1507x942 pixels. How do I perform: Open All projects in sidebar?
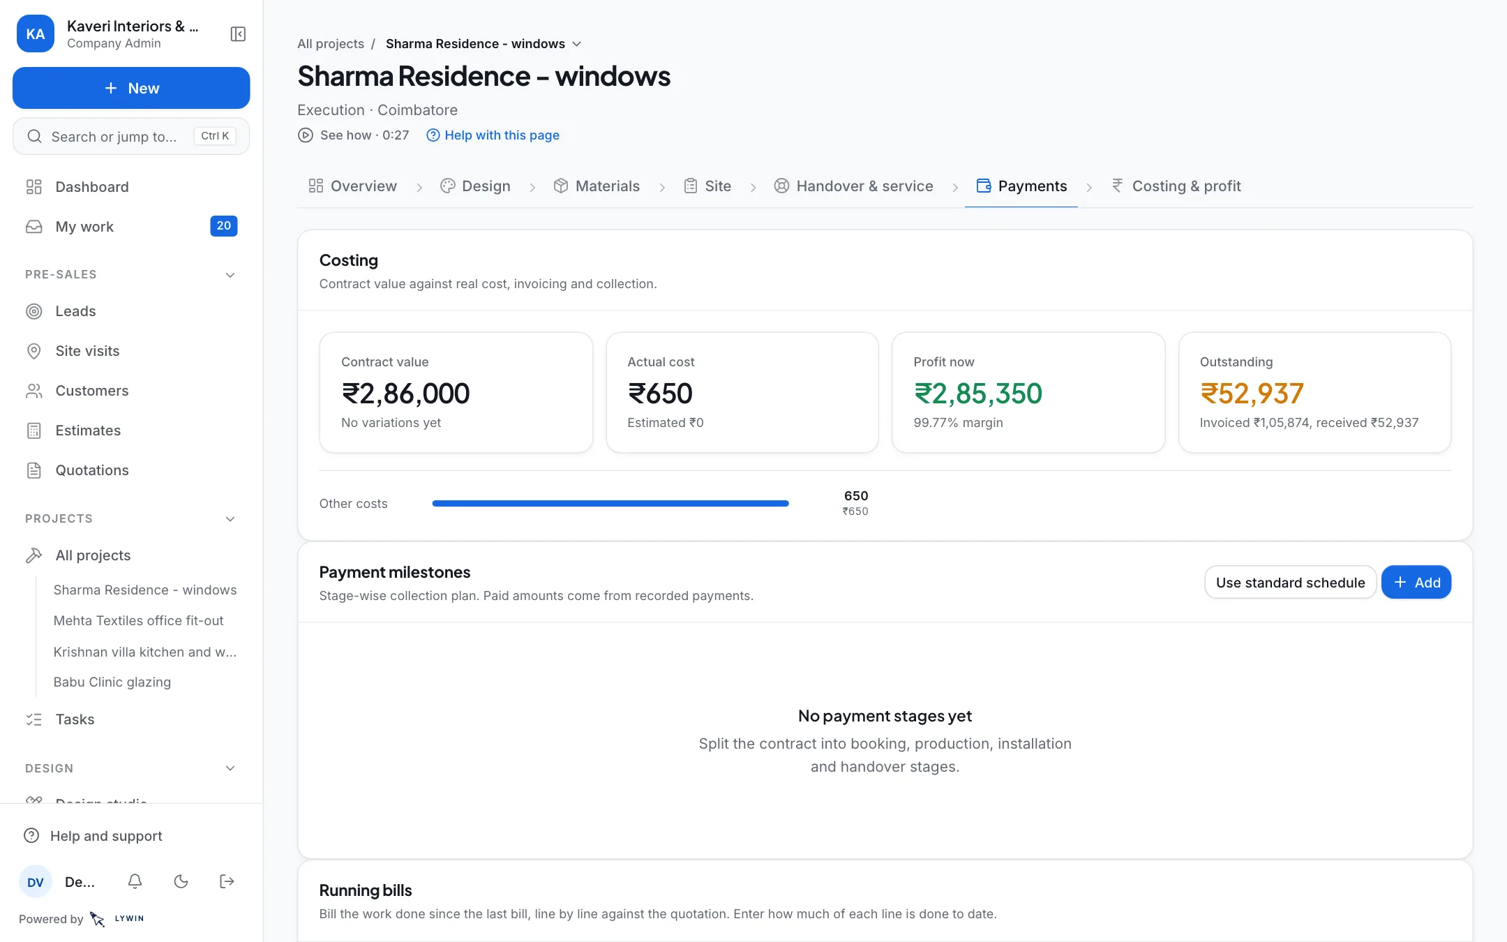coord(131,555)
